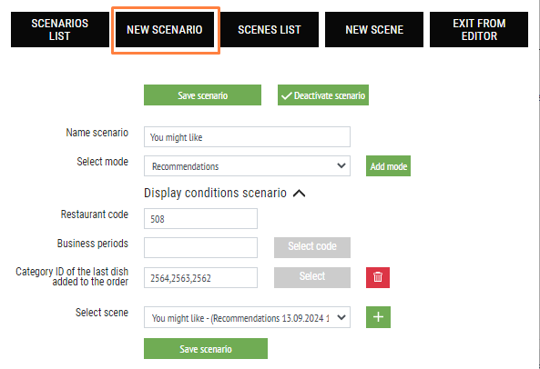
Task: Click the Restaurant code input field
Action: [200, 218]
